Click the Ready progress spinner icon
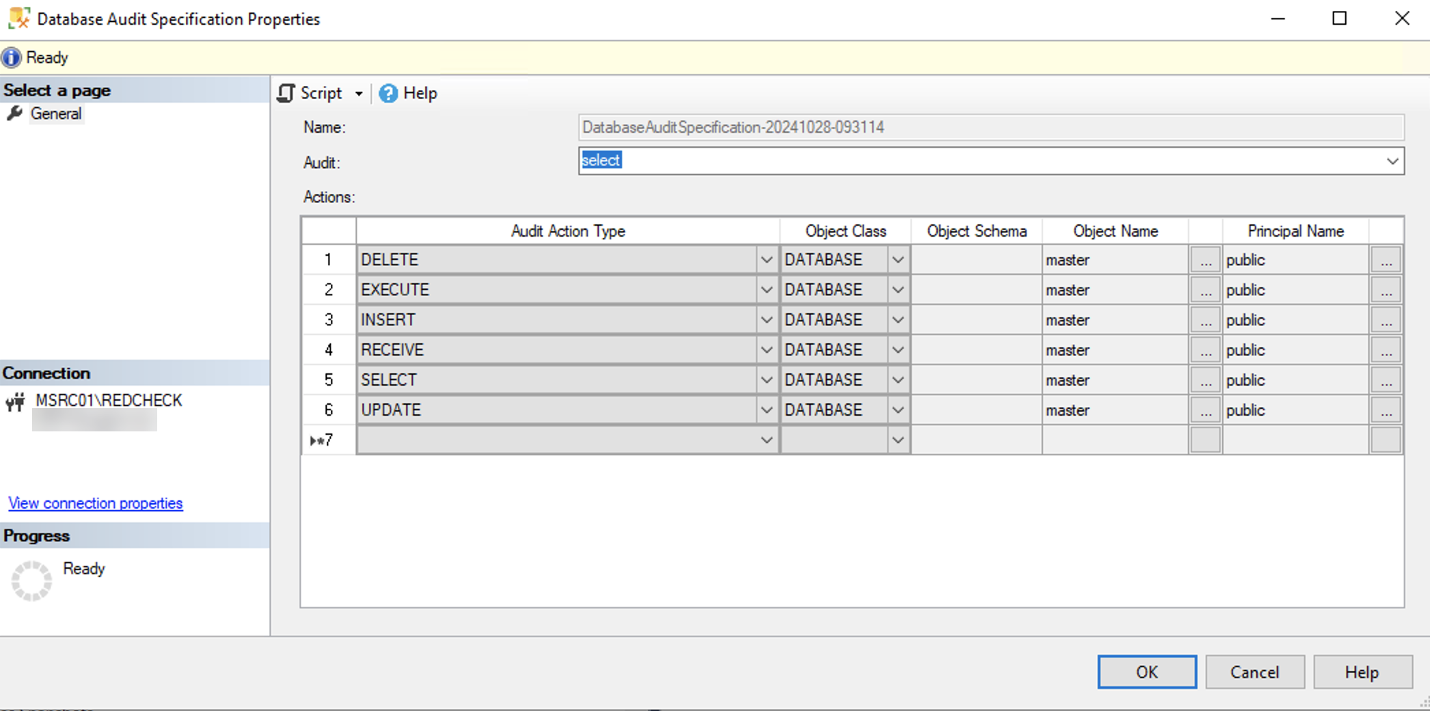 [x=30, y=580]
